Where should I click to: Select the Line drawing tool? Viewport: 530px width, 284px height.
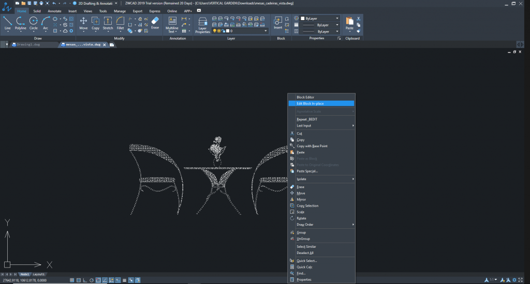click(x=7, y=23)
